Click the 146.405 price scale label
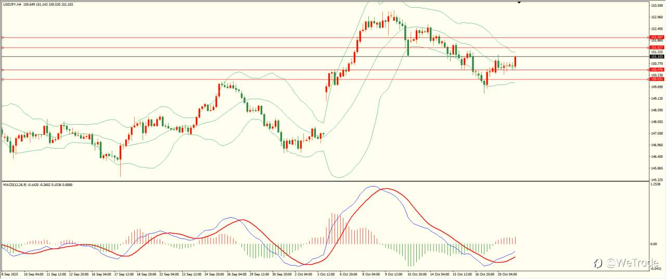This screenshot has width=666, height=279. click(657, 156)
